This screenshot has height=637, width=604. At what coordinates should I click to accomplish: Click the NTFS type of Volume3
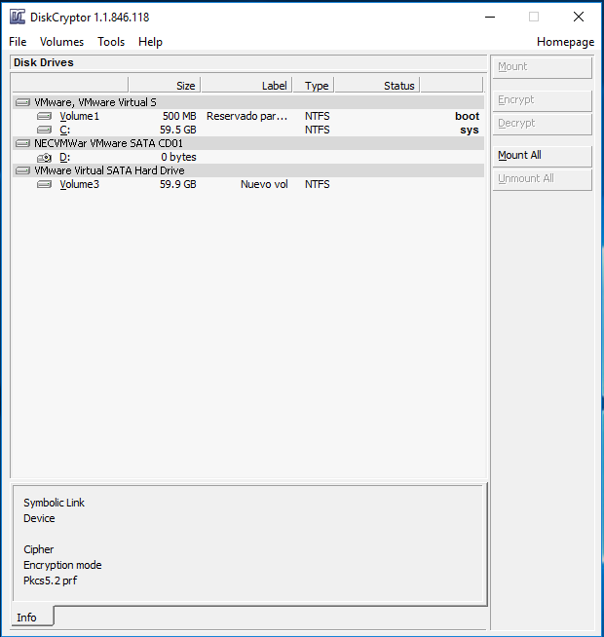click(317, 184)
